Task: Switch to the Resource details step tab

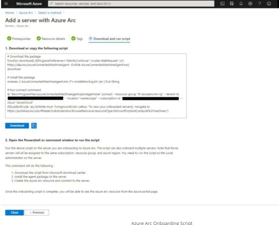Action: tap(51, 38)
